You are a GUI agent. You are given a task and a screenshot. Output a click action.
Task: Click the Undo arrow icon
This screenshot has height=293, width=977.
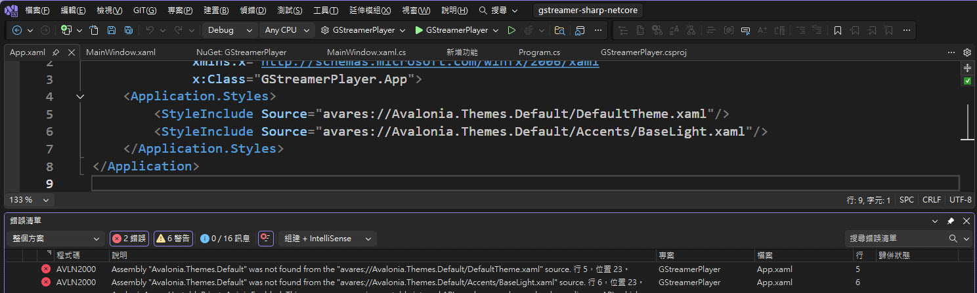point(149,30)
